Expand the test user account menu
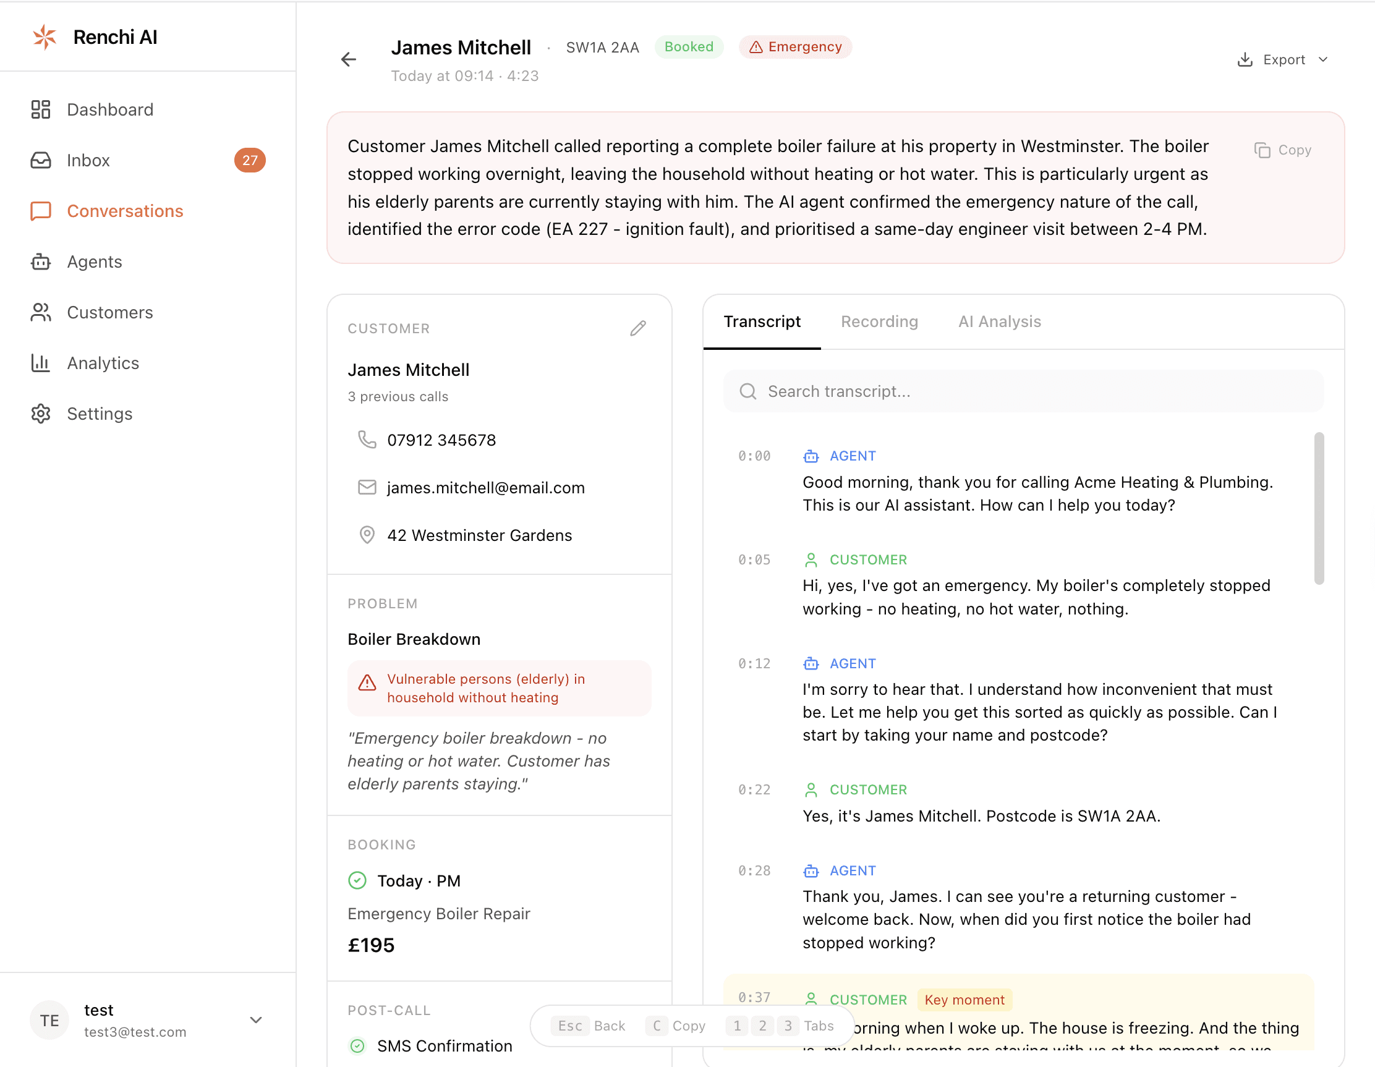The image size is (1375, 1067). click(x=255, y=1020)
